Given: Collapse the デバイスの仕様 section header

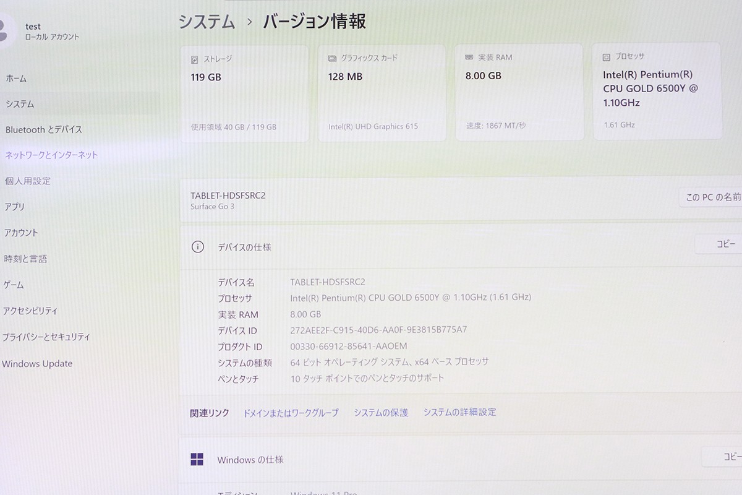Looking at the screenshot, I should [x=461, y=246].
